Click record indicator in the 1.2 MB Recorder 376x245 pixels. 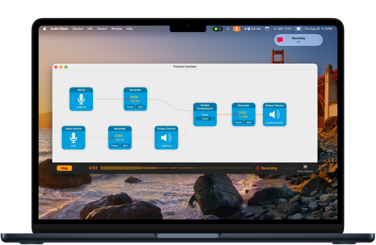click(236, 114)
